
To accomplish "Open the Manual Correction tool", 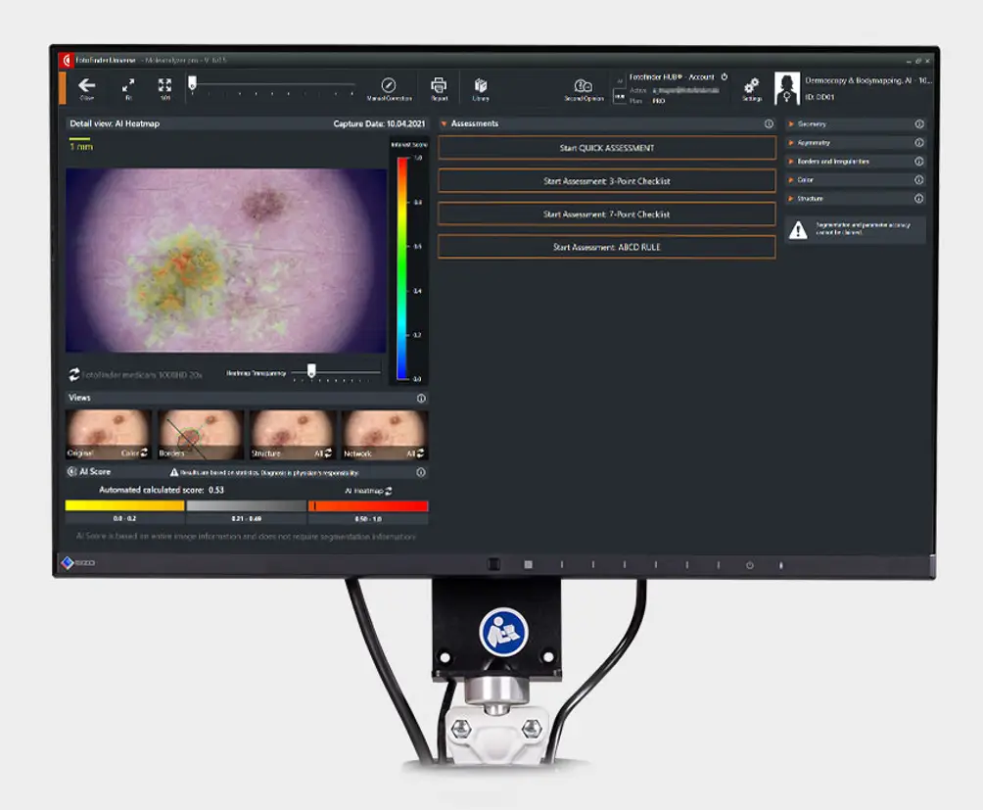I will click(x=390, y=86).
